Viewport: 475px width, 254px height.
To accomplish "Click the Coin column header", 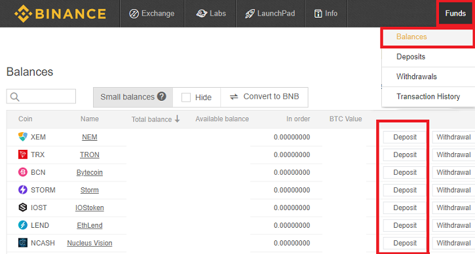I will pos(25,119).
